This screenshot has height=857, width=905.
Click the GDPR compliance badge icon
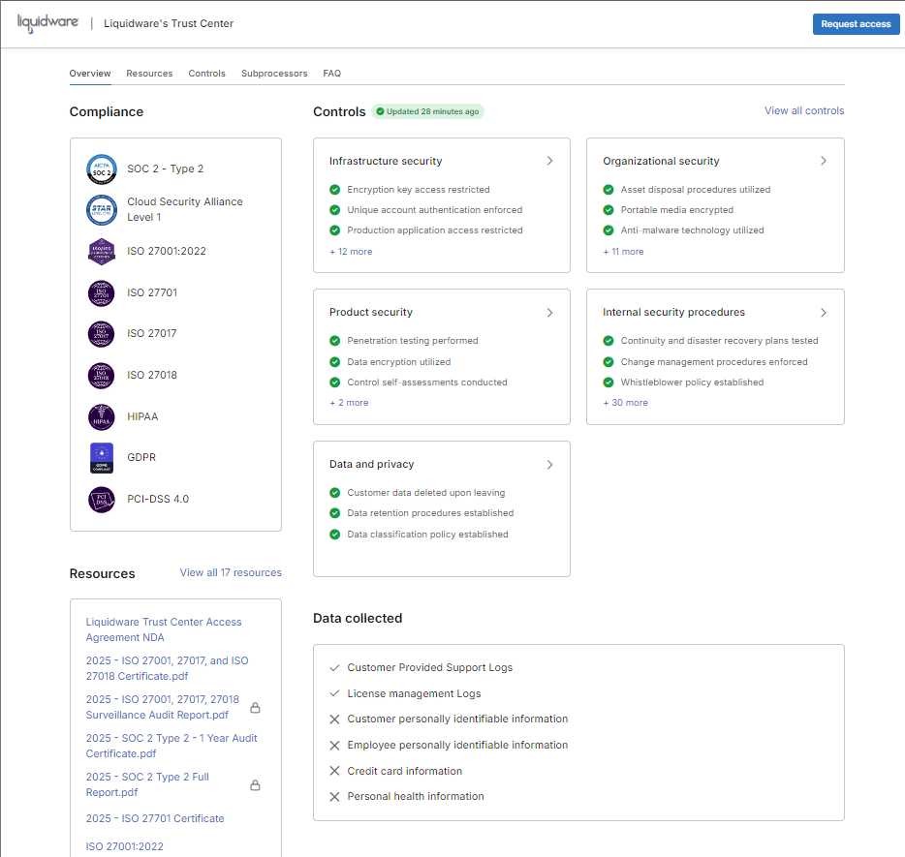(x=101, y=458)
